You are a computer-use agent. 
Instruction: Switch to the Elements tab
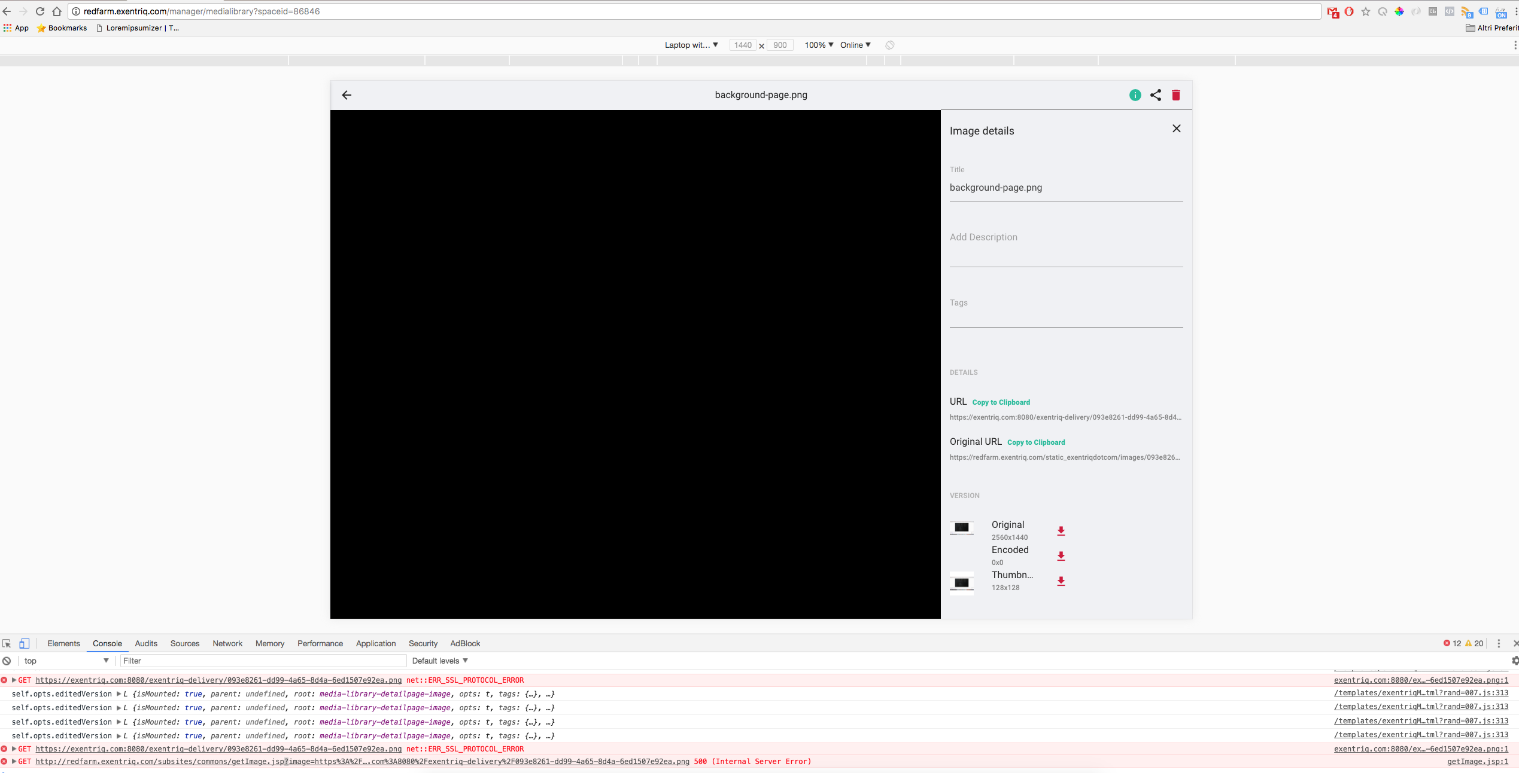click(x=63, y=643)
